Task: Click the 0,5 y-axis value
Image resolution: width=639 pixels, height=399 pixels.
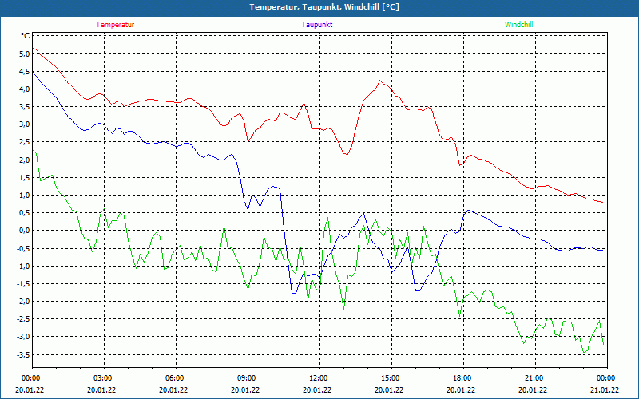Action: point(25,212)
